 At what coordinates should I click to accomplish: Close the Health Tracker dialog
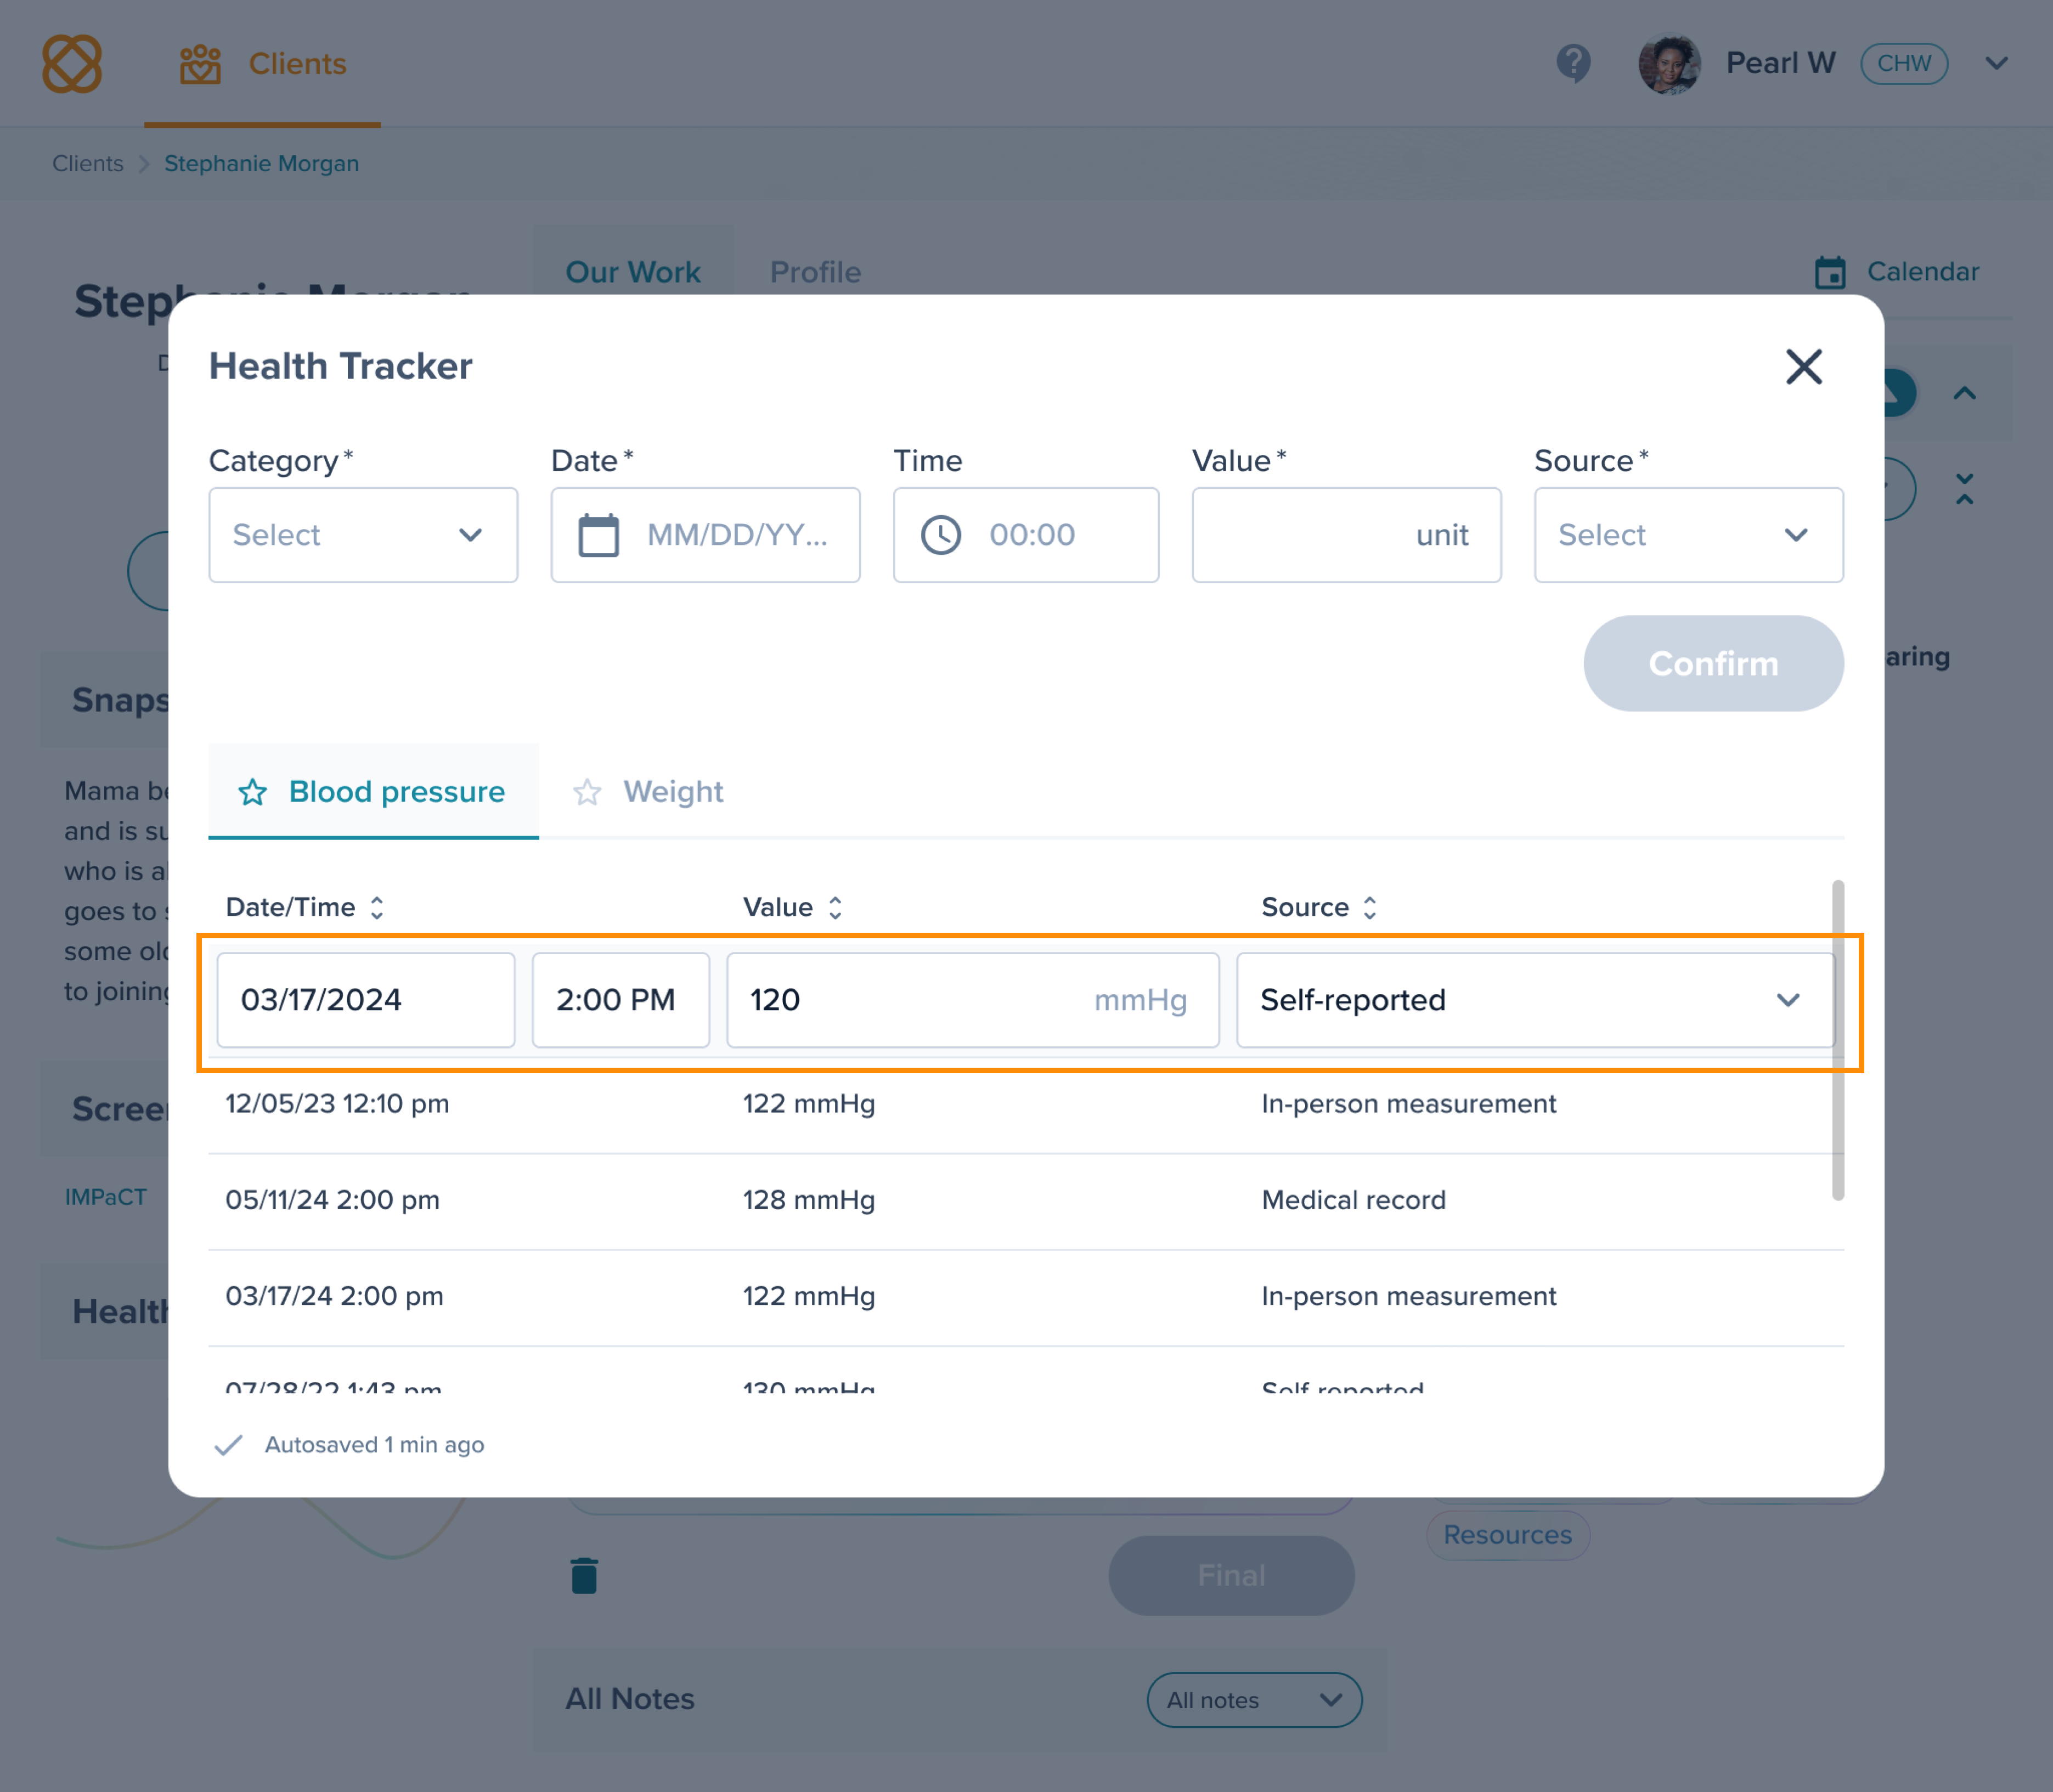(1803, 367)
